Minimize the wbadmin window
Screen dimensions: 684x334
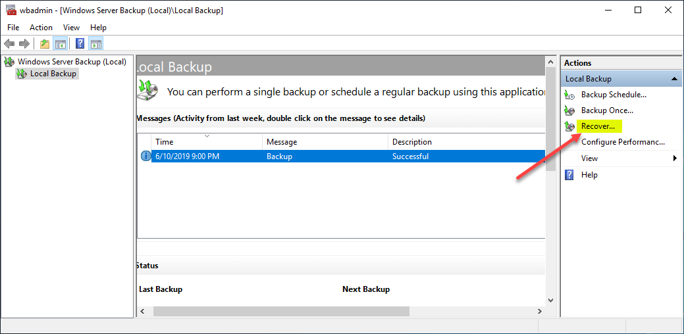[608, 11]
